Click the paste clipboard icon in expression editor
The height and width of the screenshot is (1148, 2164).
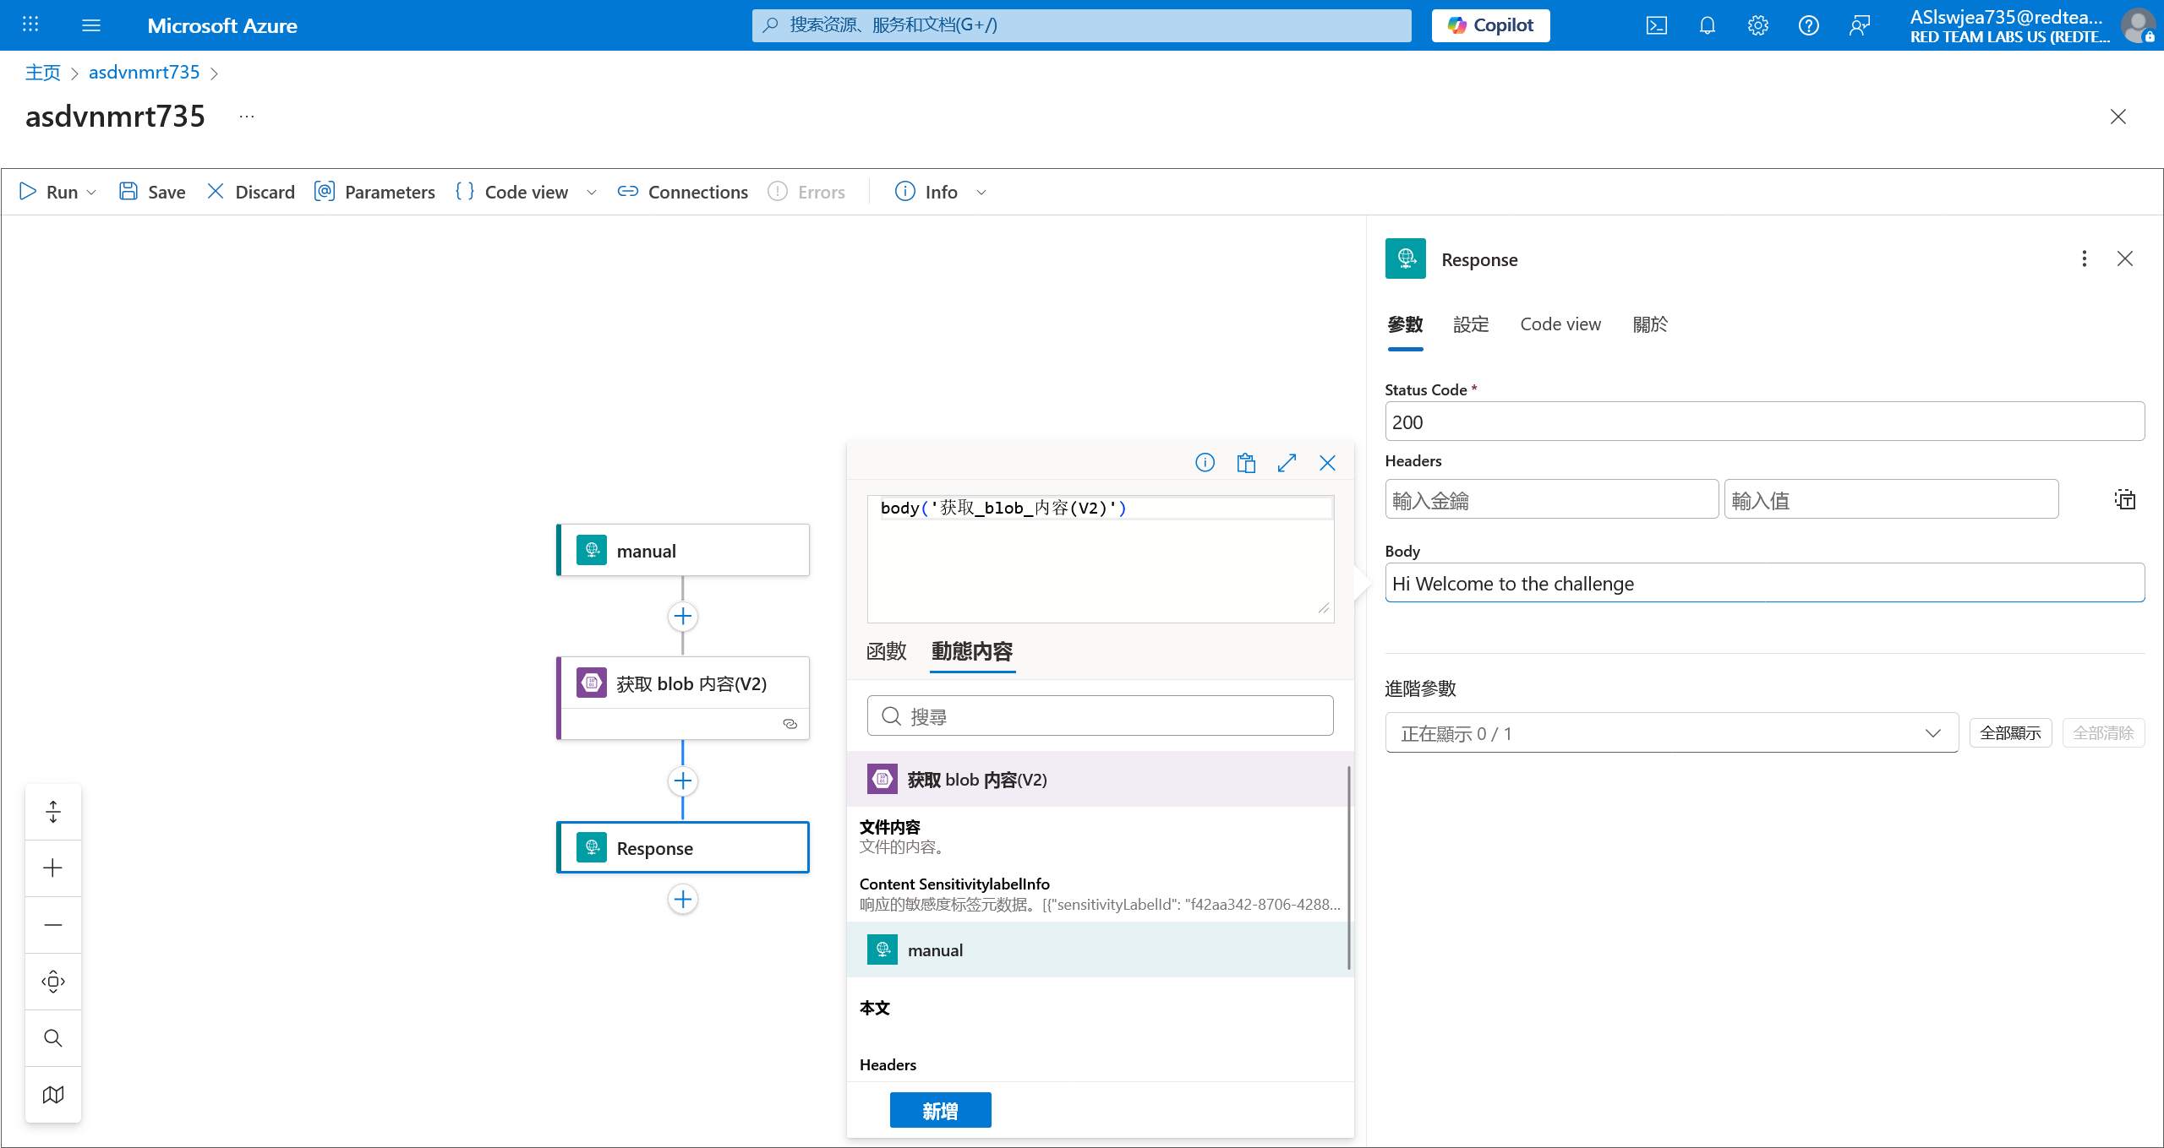(x=1246, y=463)
